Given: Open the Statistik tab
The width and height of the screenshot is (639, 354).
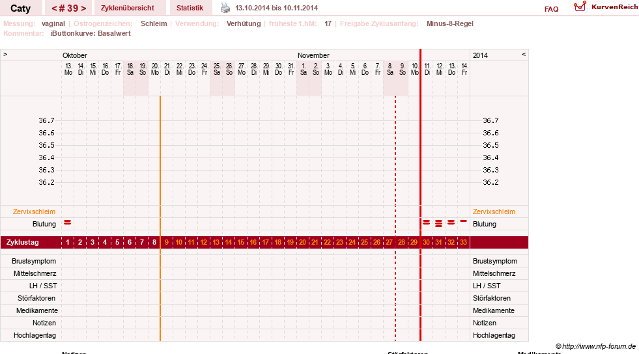Looking at the screenshot, I should coord(190,8).
